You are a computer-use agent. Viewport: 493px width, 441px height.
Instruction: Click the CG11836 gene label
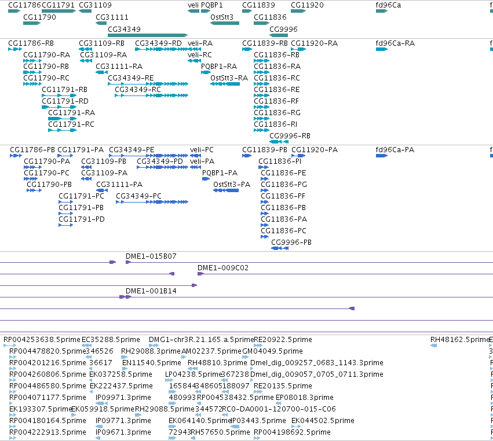(x=270, y=17)
